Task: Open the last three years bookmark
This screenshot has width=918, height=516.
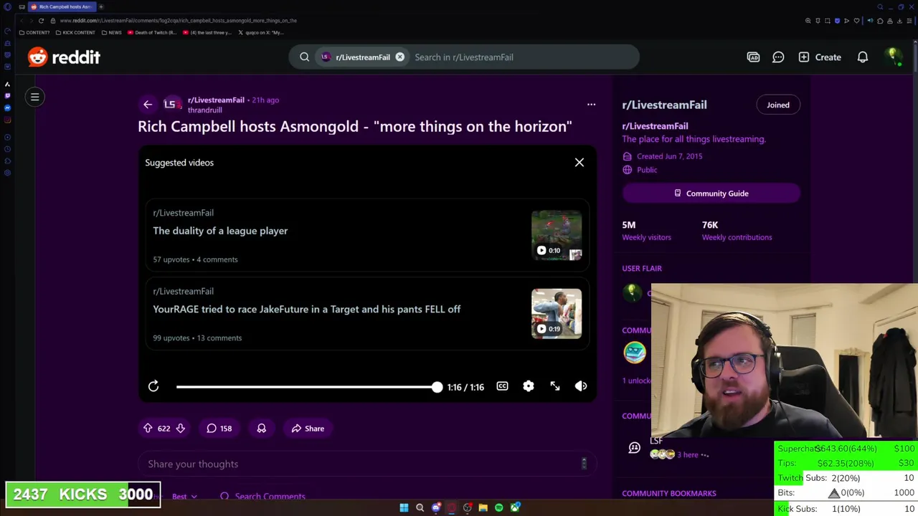Action: [x=207, y=32]
